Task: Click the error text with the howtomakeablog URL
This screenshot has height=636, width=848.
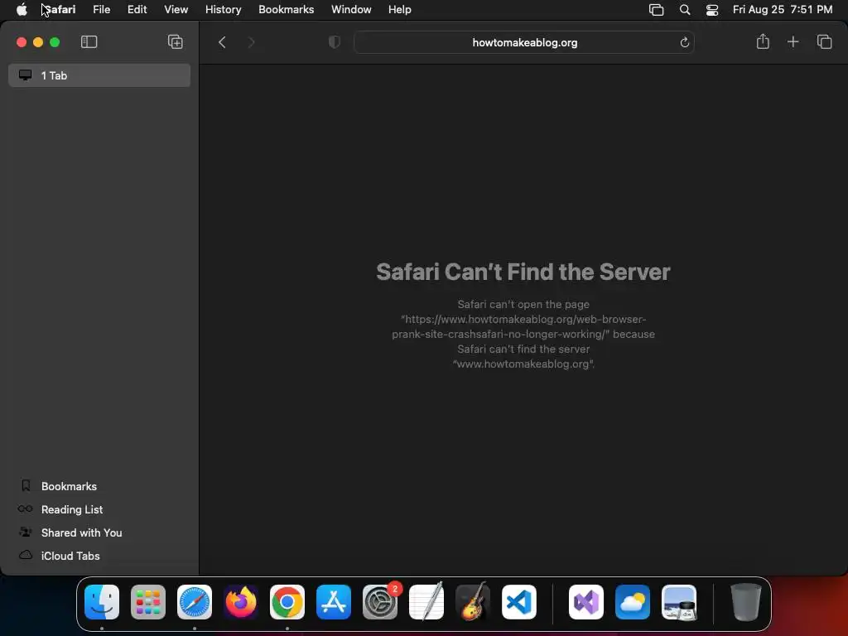Action: (523, 334)
